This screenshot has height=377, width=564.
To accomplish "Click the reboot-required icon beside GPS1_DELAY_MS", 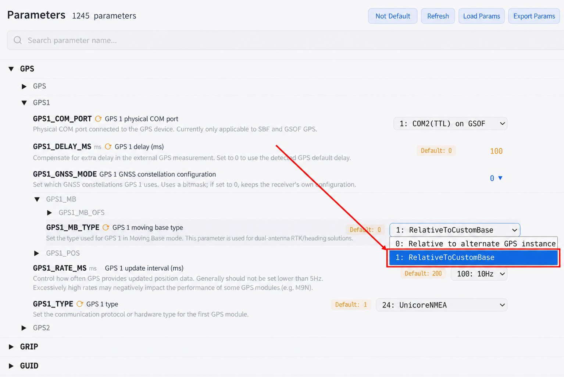I will (x=108, y=146).
